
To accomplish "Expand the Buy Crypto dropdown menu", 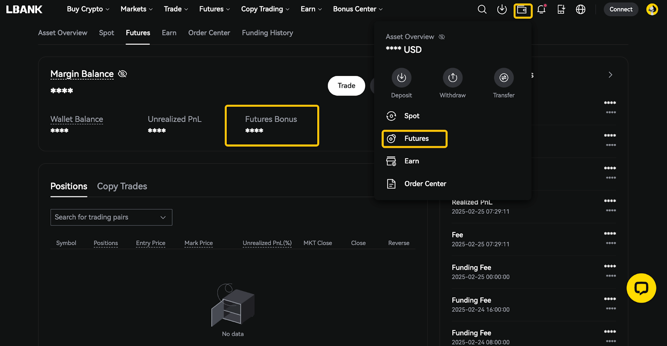I will coord(88,9).
